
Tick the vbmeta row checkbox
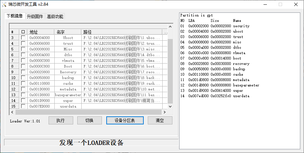point(23,61)
